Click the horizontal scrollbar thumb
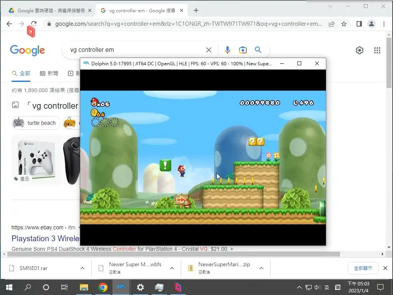The image size is (393, 295). (x=173, y=254)
